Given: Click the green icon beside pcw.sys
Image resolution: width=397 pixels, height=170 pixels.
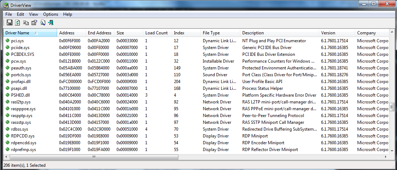Looking at the screenshot, I should 8,61.
